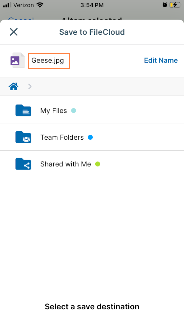Viewport: 184px width, 327px height.
Task: Tap the alarm clock status icon
Action: tap(165, 5)
